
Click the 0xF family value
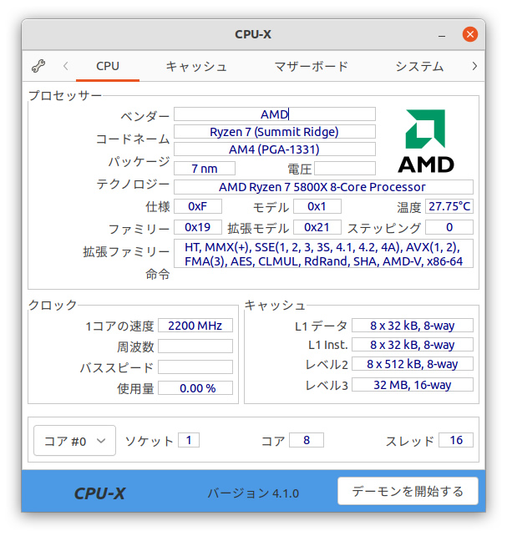click(x=198, y=206)
